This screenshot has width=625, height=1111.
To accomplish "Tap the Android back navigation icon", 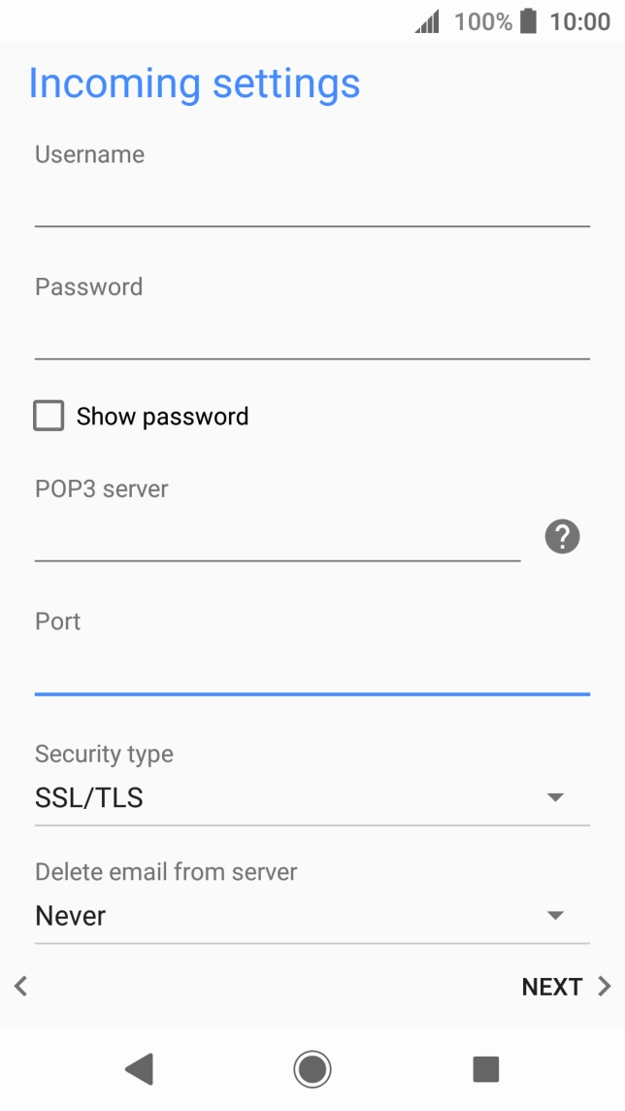I will coord(139,1067).
